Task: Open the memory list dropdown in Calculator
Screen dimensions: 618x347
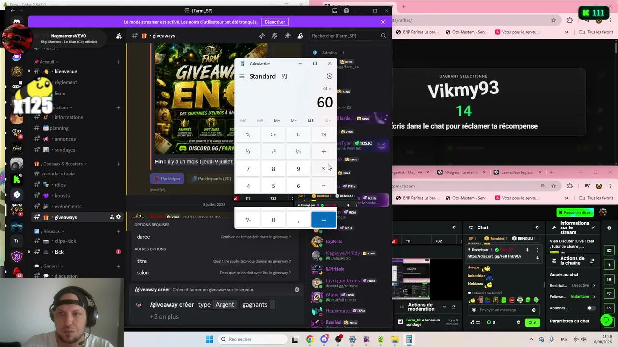Action: [x=328, y=120]
